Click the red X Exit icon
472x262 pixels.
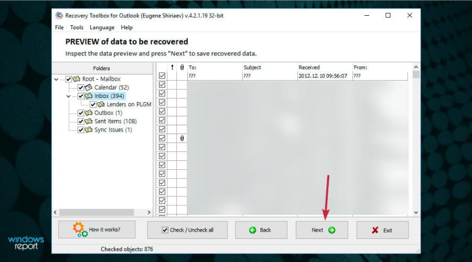tap(375, 230)
